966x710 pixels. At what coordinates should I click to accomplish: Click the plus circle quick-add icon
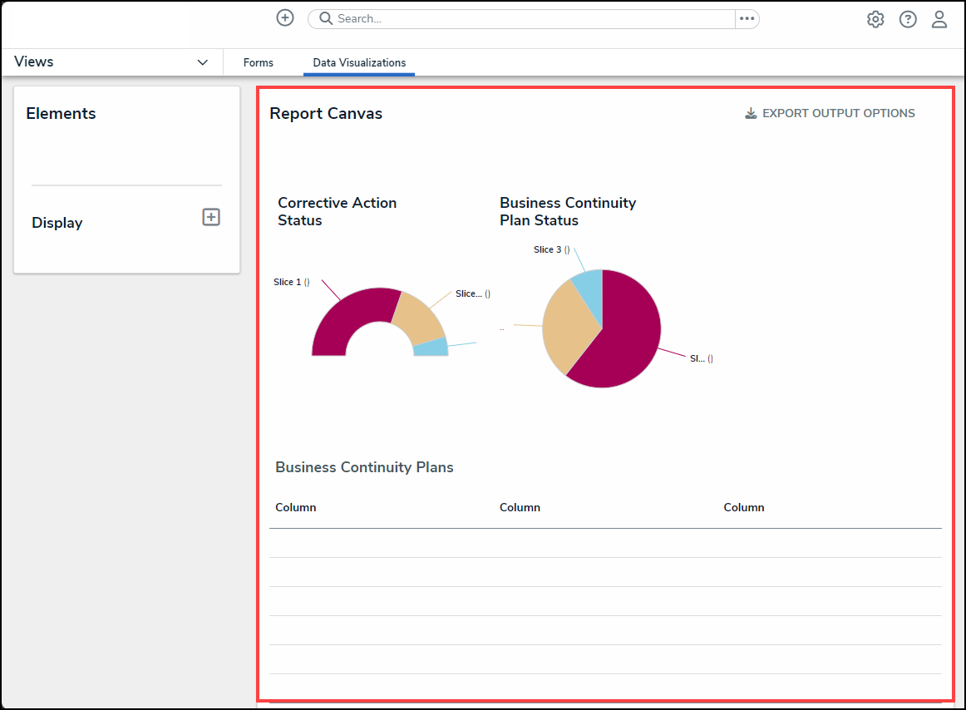[285, 18]
